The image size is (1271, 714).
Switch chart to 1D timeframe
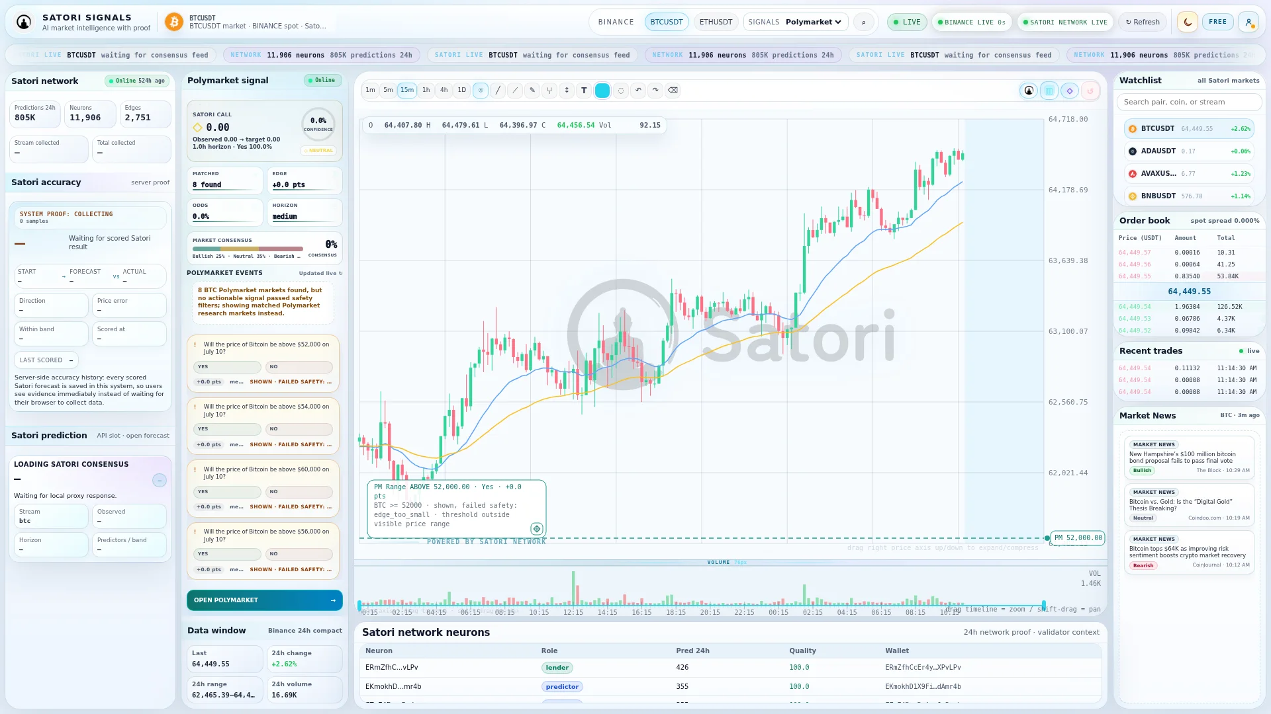point(462,90)
